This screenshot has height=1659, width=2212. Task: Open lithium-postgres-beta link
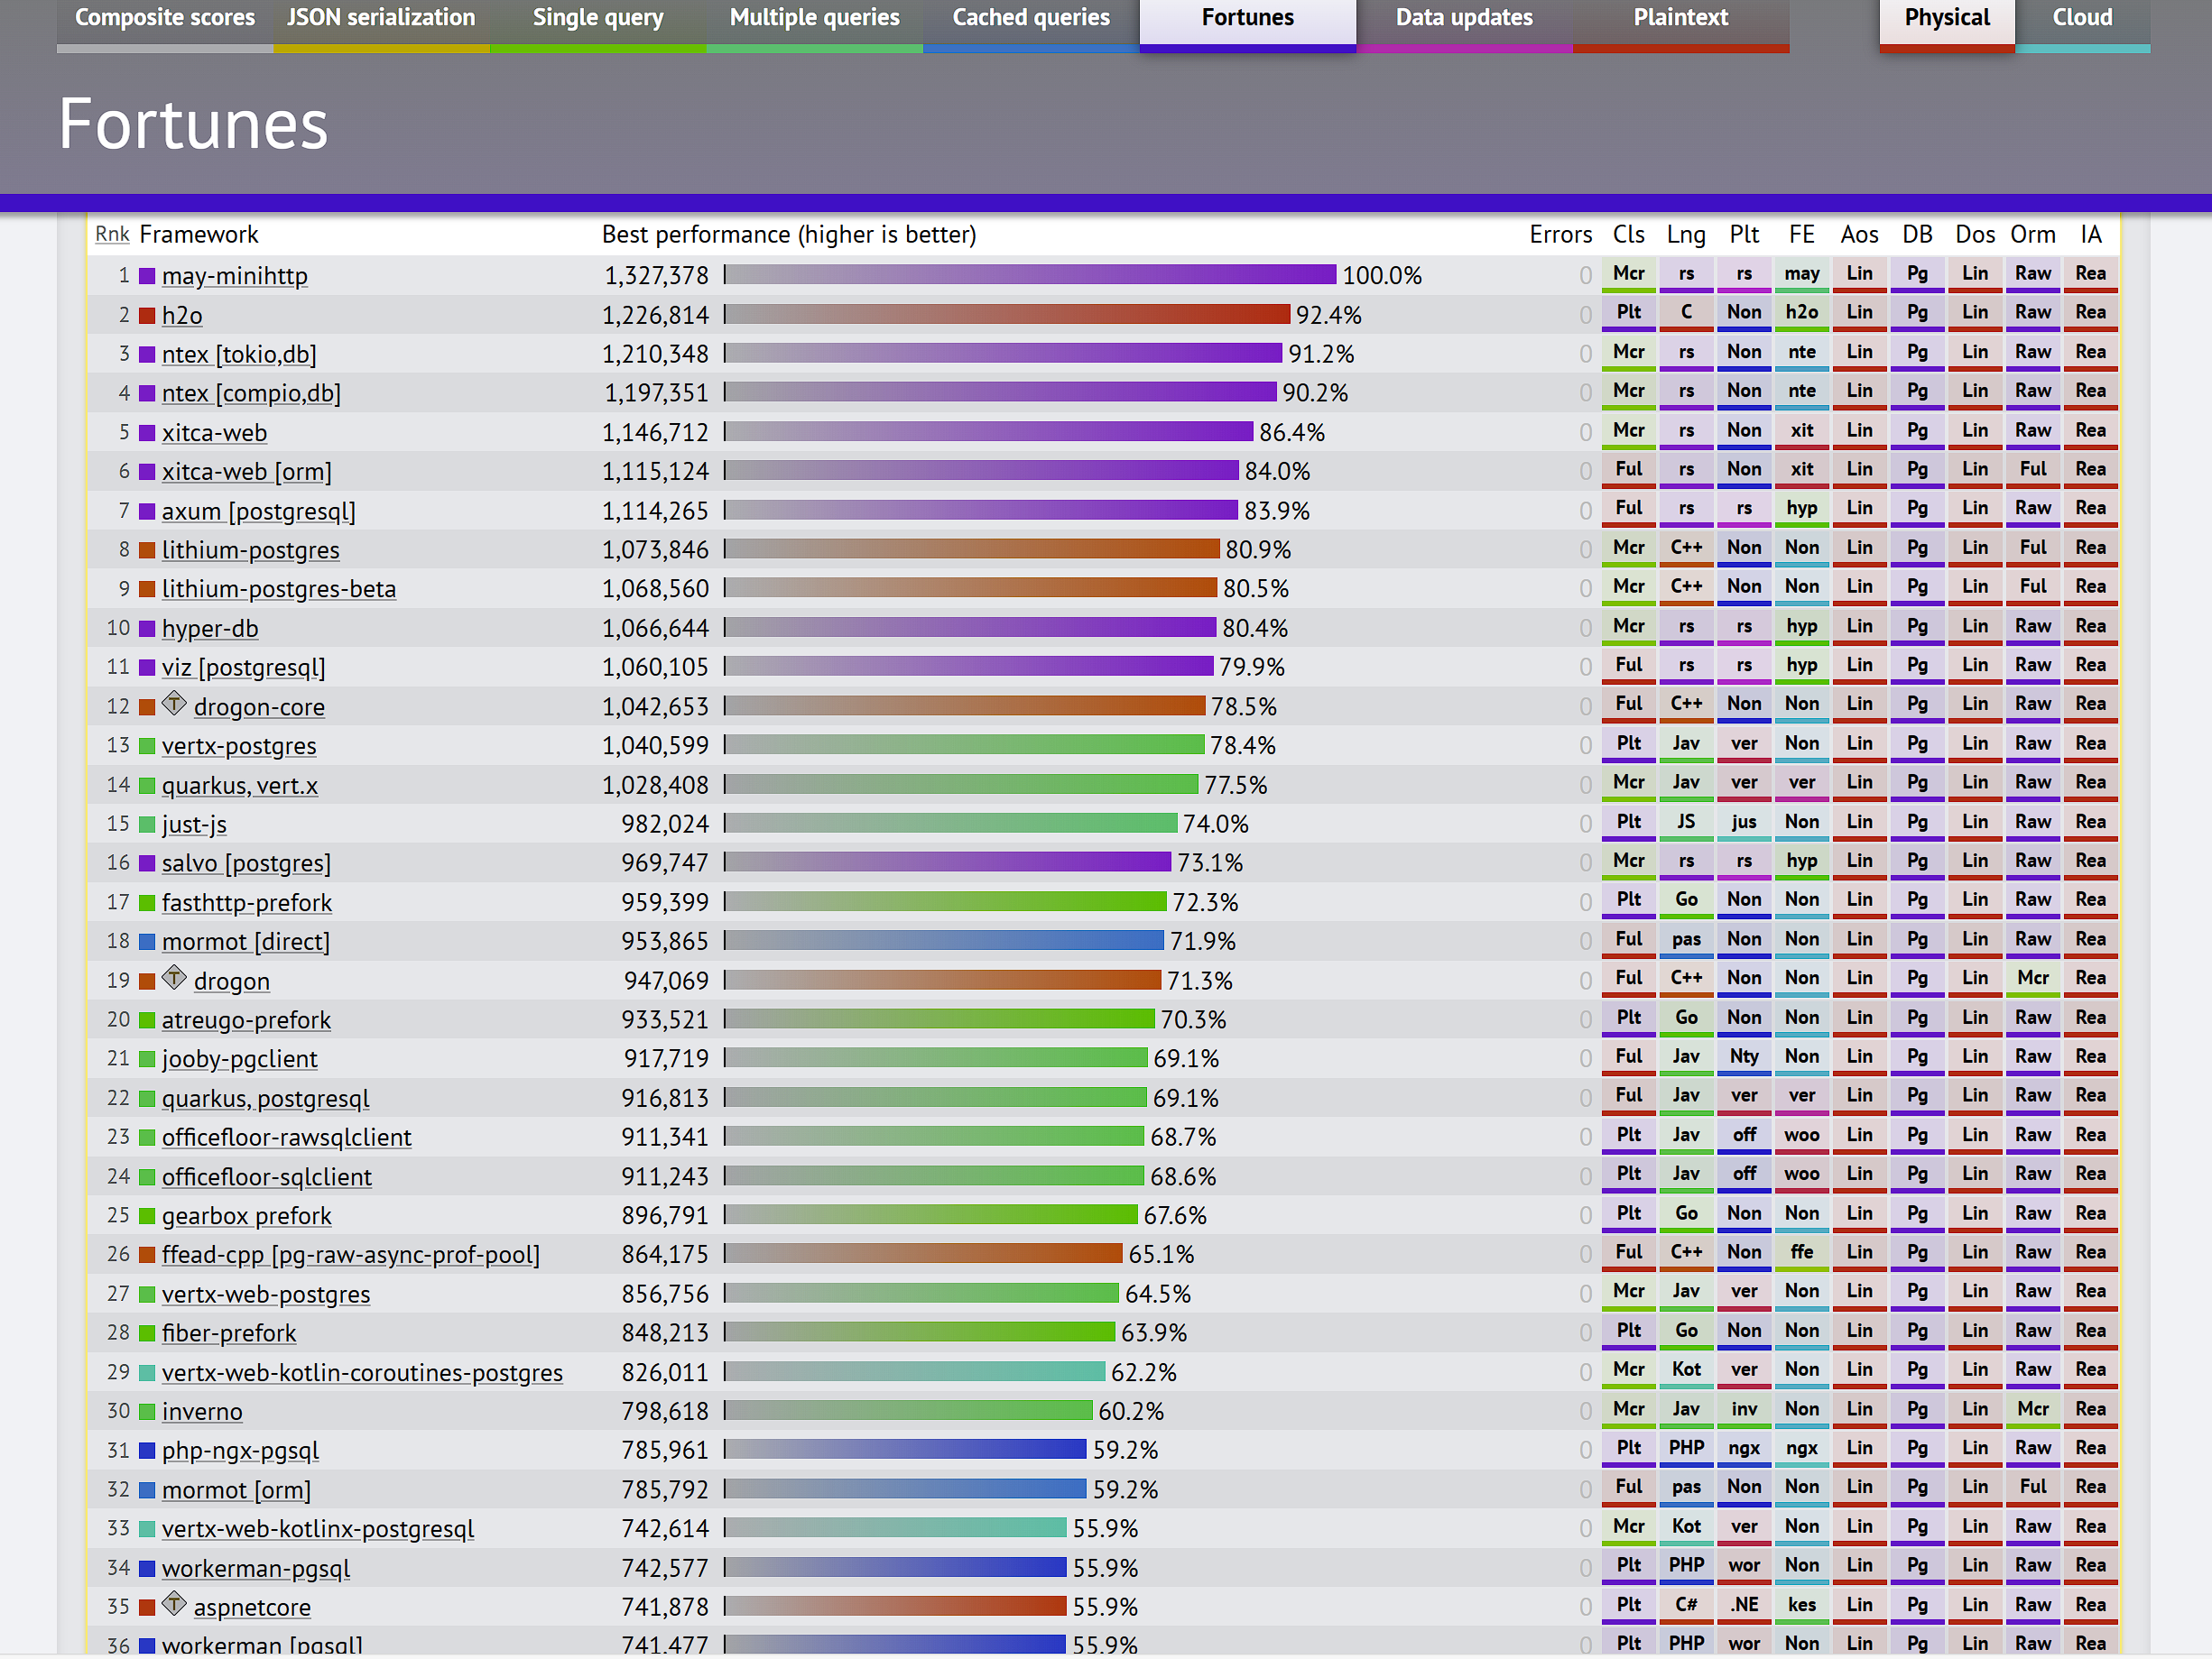(x=279, y=590)
